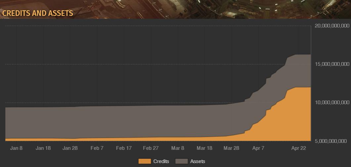Click the 'Jan 8' axis label
The width and height of the screenshot is (351, 167).
[x=16, y=148]
